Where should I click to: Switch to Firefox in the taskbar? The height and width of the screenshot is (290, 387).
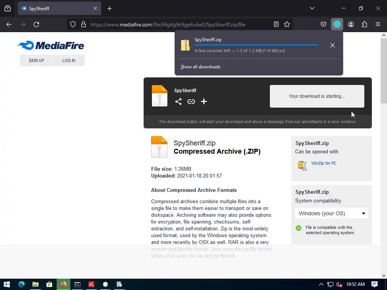coord(63,284)
